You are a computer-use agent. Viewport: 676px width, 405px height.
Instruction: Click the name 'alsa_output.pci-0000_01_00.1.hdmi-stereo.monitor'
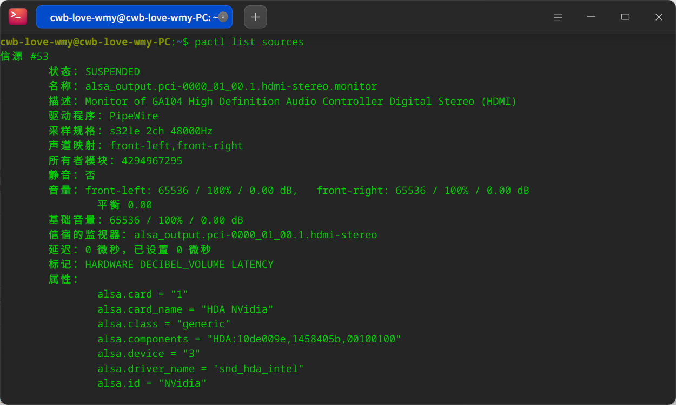click(x=231, y=86)
